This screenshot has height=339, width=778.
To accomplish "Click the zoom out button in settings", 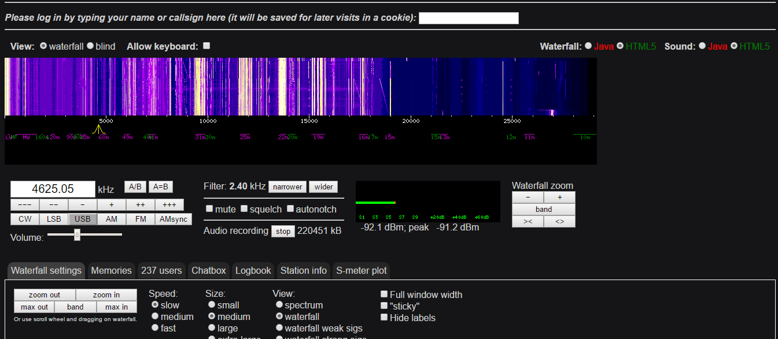I will coord(45,295).
